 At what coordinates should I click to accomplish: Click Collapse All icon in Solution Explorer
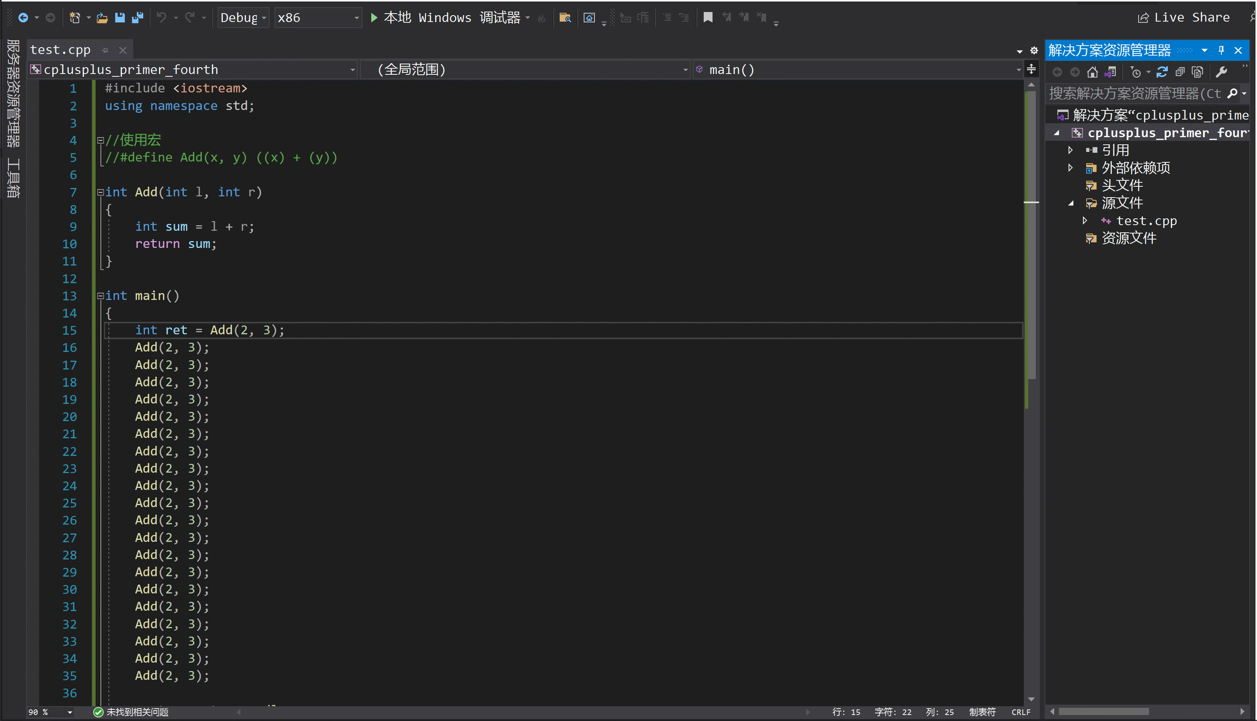[1180, 72]
